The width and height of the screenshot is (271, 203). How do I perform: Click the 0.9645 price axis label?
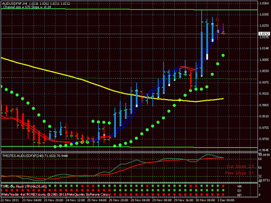(x=264, y=150)
